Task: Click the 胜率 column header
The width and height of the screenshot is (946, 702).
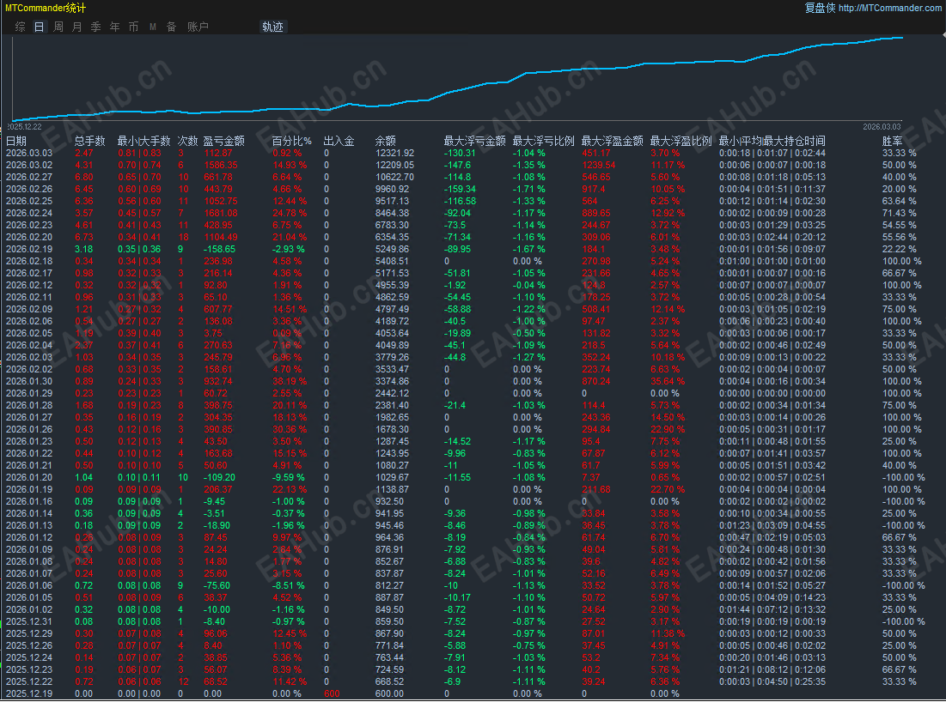Action: [x=893, y=141]
